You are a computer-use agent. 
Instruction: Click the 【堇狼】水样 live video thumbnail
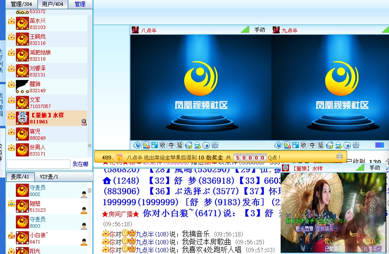pos(333,213)
